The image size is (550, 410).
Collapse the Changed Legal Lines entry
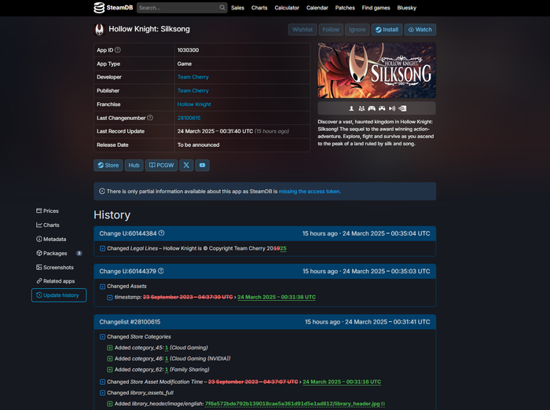click(102, 248)
